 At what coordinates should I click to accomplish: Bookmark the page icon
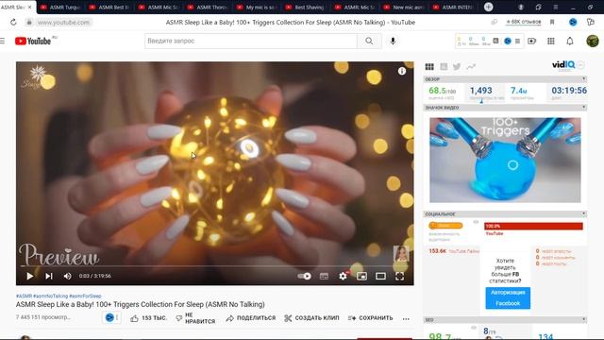[552, 23]
